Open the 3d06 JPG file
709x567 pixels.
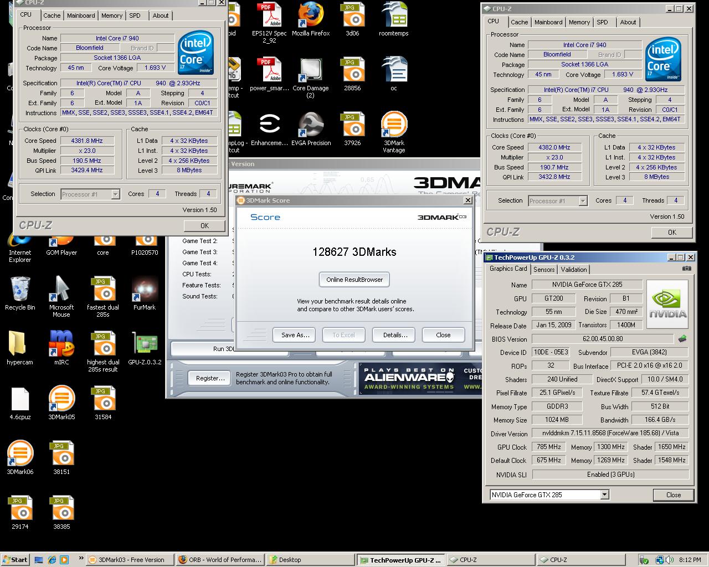[x=352, y=19]
